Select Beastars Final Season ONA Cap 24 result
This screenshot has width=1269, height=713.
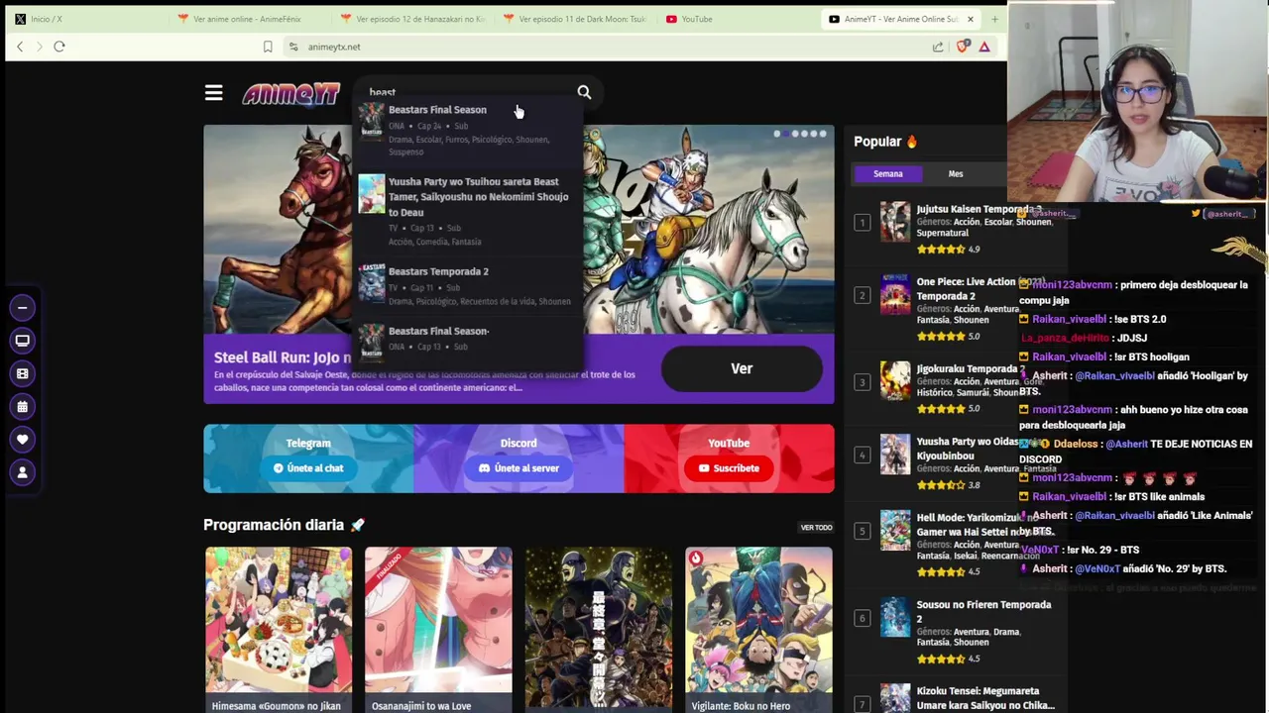point(469,130)
